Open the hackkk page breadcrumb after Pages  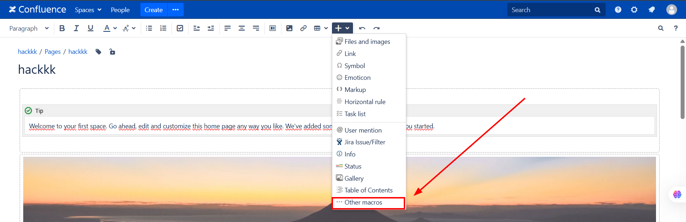(x=78, y=52)
